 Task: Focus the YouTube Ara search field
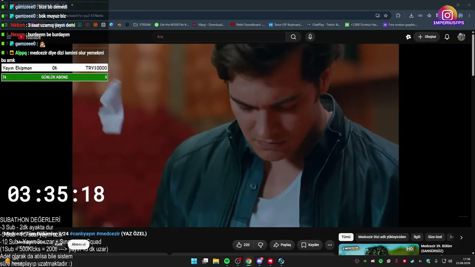(x=219, y=37)
